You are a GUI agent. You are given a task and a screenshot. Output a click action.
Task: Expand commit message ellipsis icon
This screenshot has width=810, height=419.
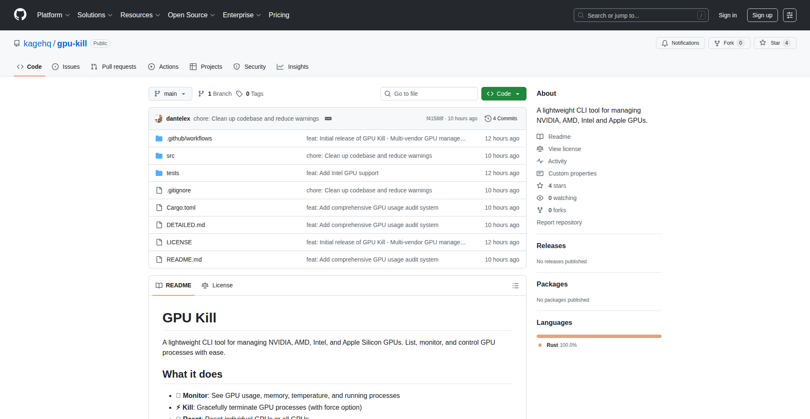[328, 119]
